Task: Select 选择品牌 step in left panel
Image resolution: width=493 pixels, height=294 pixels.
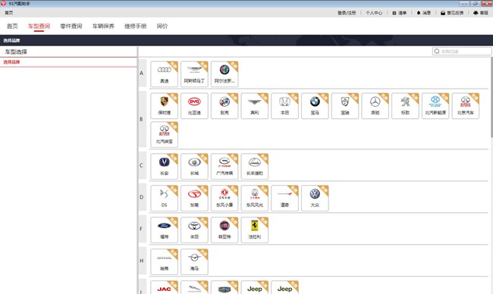Action: pyautogui.click(x=68, y=62)
